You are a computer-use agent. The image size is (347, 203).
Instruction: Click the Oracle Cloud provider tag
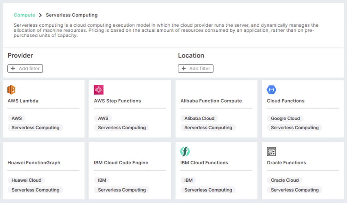[285, 180]
